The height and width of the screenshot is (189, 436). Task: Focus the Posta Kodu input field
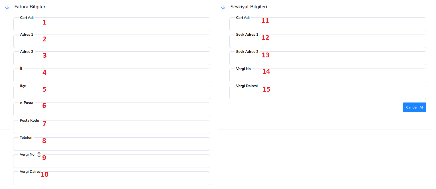pos(112,127)
